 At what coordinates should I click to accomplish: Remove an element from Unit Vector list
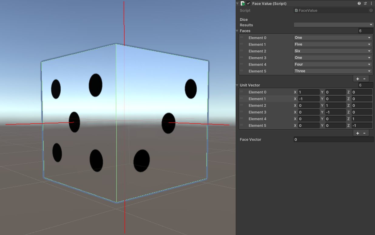[364, 133]
